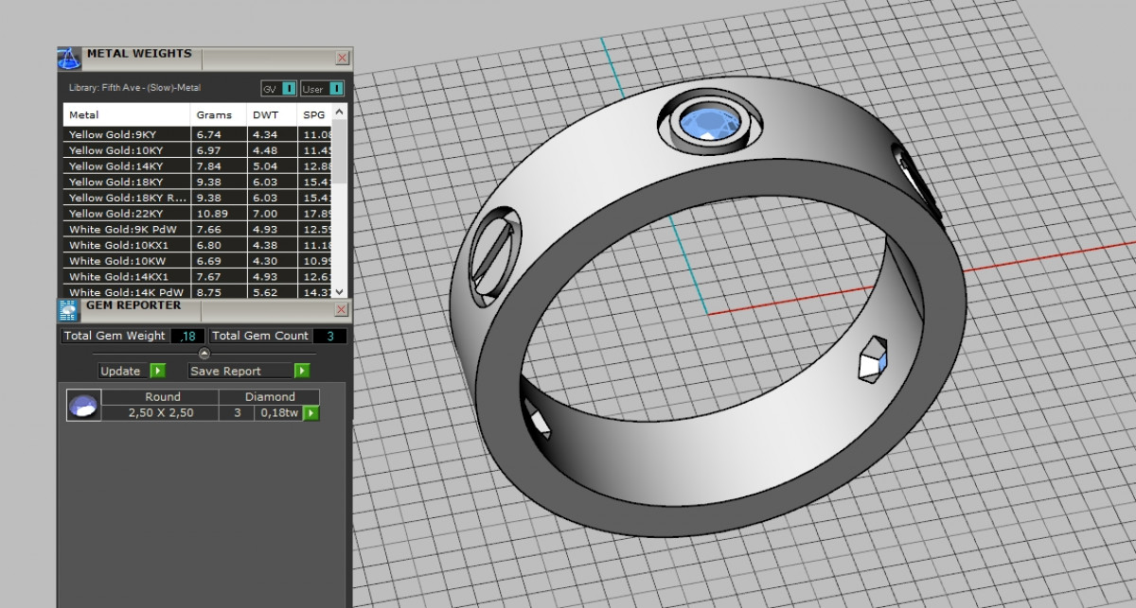Click the Metal Weights scale icon
The height and width of the screenshot is (608, 1136).
pyautogui.click(x=69, y=58)
